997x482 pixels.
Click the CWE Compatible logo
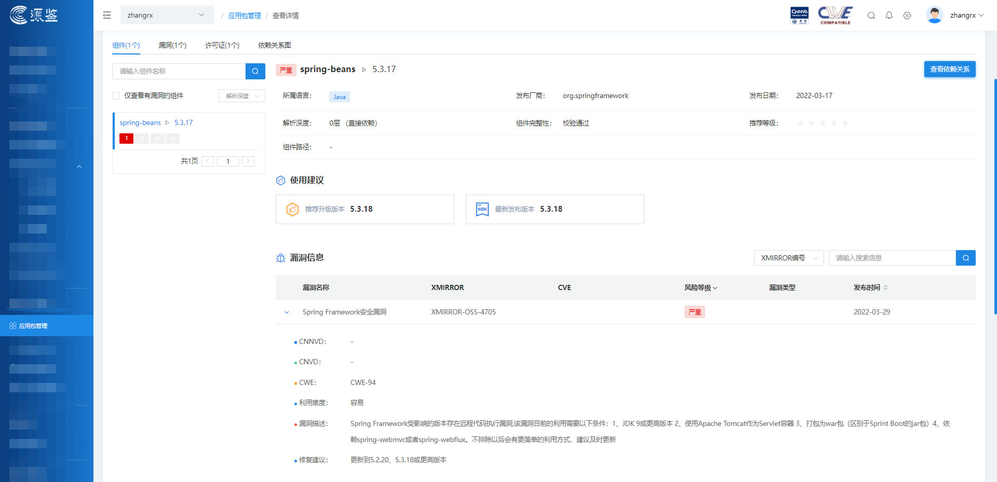pyautogui.click(x=835, y=15)
